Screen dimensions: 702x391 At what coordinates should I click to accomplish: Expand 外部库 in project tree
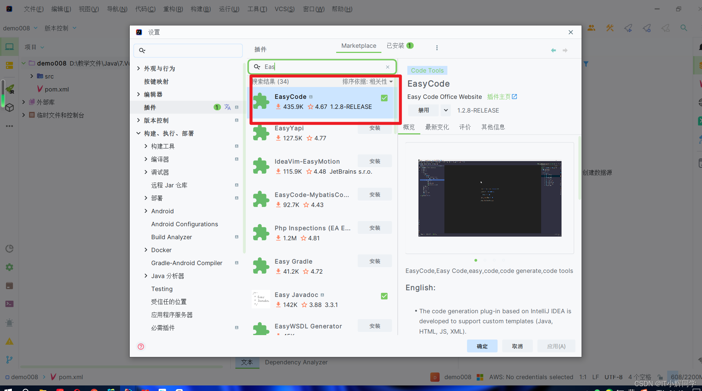click(x=24, y=102)
